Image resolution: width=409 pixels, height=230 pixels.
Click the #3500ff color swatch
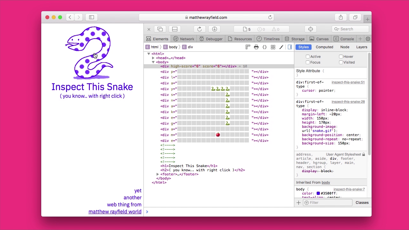318,193
